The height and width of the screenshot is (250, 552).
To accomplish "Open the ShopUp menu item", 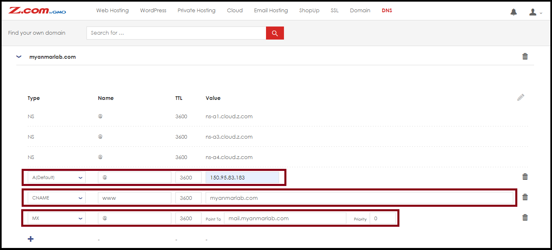I will pyautogui.click(x=309, y=11).
